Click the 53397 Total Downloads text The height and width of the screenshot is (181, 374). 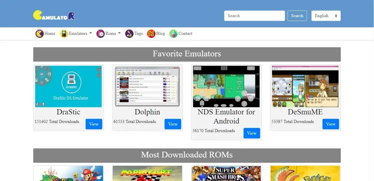click(x=293, y=122)
